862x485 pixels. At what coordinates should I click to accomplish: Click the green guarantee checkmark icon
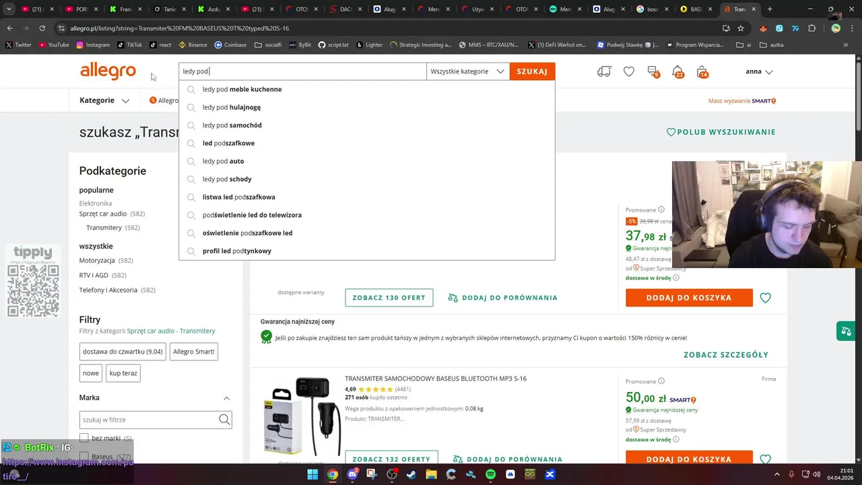point(266,337)
